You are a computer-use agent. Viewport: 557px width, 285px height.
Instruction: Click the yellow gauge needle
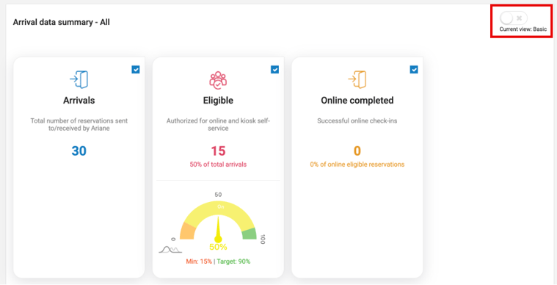pyautogui.click(x=218, y=230)
